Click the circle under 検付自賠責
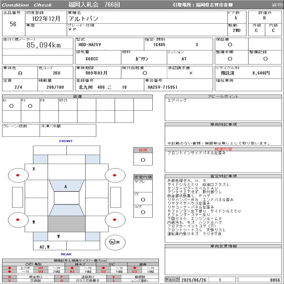Viewport: 284px width, 284px height. 145,73
